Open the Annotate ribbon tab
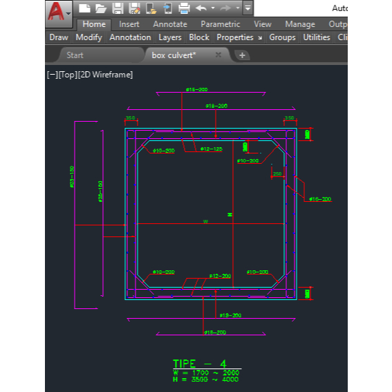Viewport: 392px width, 392px height. point(170,24)
